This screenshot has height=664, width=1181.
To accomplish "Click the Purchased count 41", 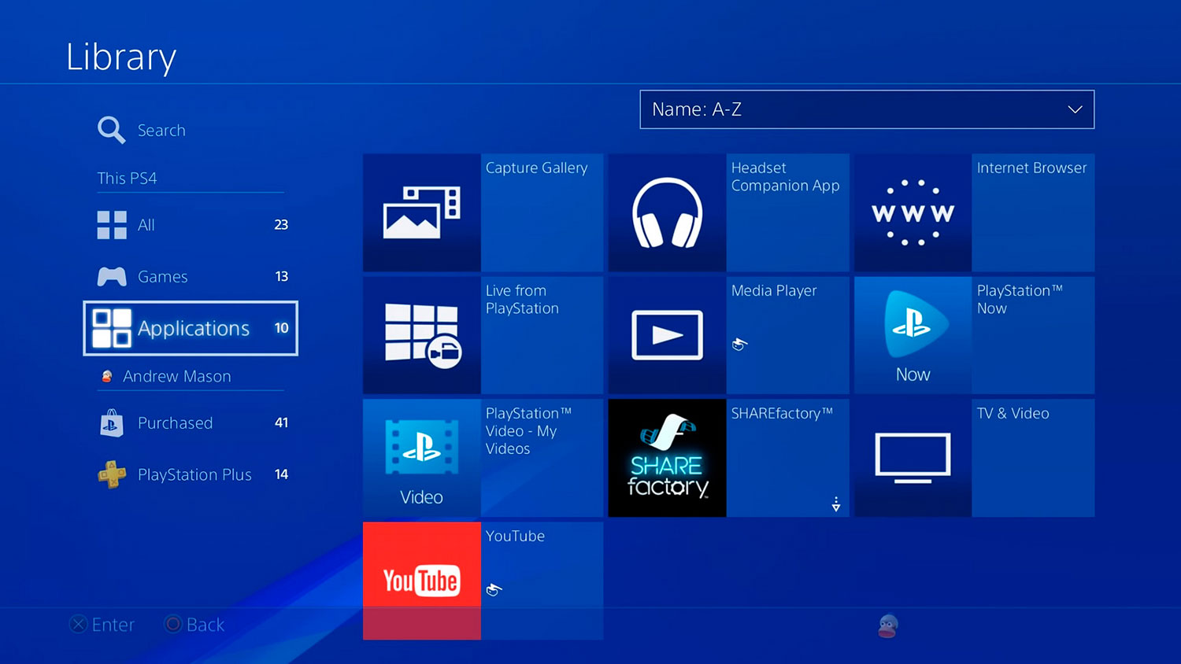I will pos(281,423).
